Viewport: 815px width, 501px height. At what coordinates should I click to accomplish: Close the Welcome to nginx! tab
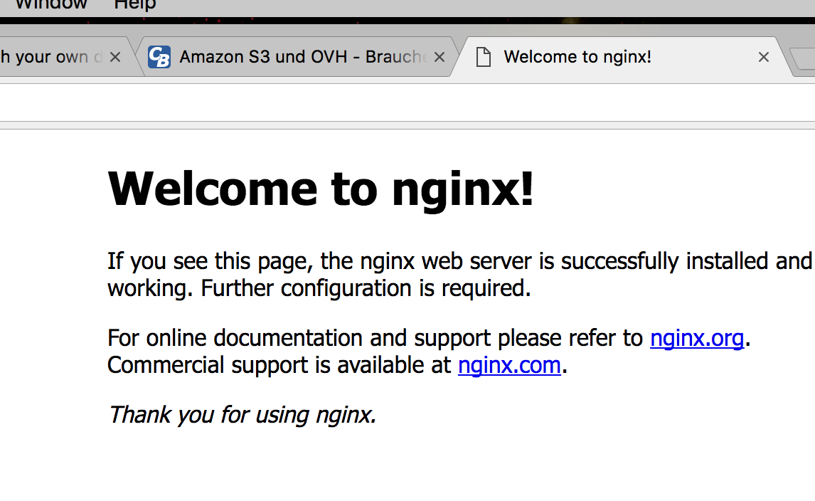tap(763, 57)
